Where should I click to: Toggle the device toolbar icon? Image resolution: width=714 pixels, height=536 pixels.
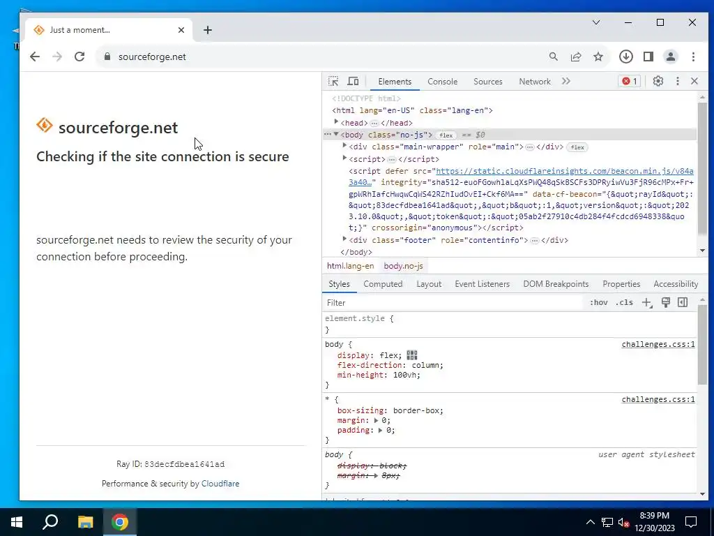tap(353, 81)
